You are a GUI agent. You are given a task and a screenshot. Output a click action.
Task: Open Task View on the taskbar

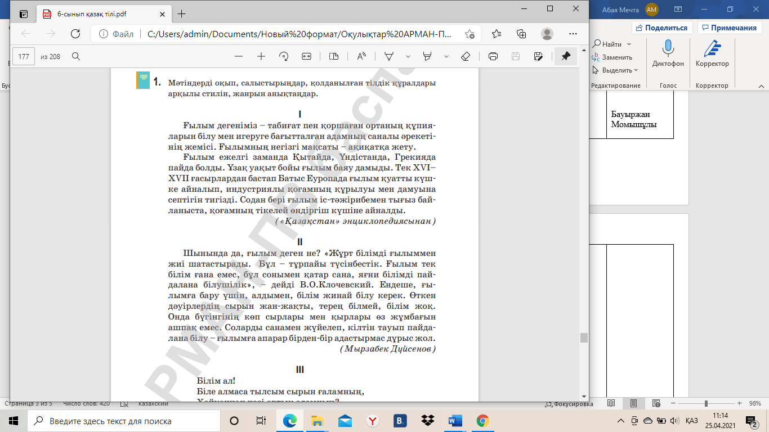261,421
